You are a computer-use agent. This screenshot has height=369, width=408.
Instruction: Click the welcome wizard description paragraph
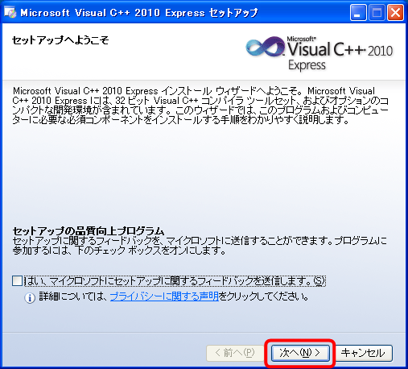(x=200, y=106)
